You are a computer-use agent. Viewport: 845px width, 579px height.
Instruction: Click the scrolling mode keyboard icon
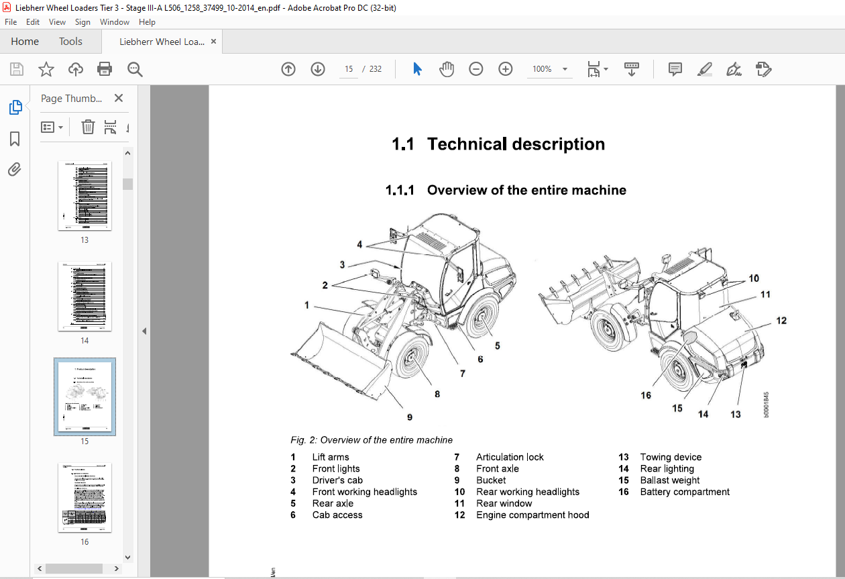tap(631, 69)
